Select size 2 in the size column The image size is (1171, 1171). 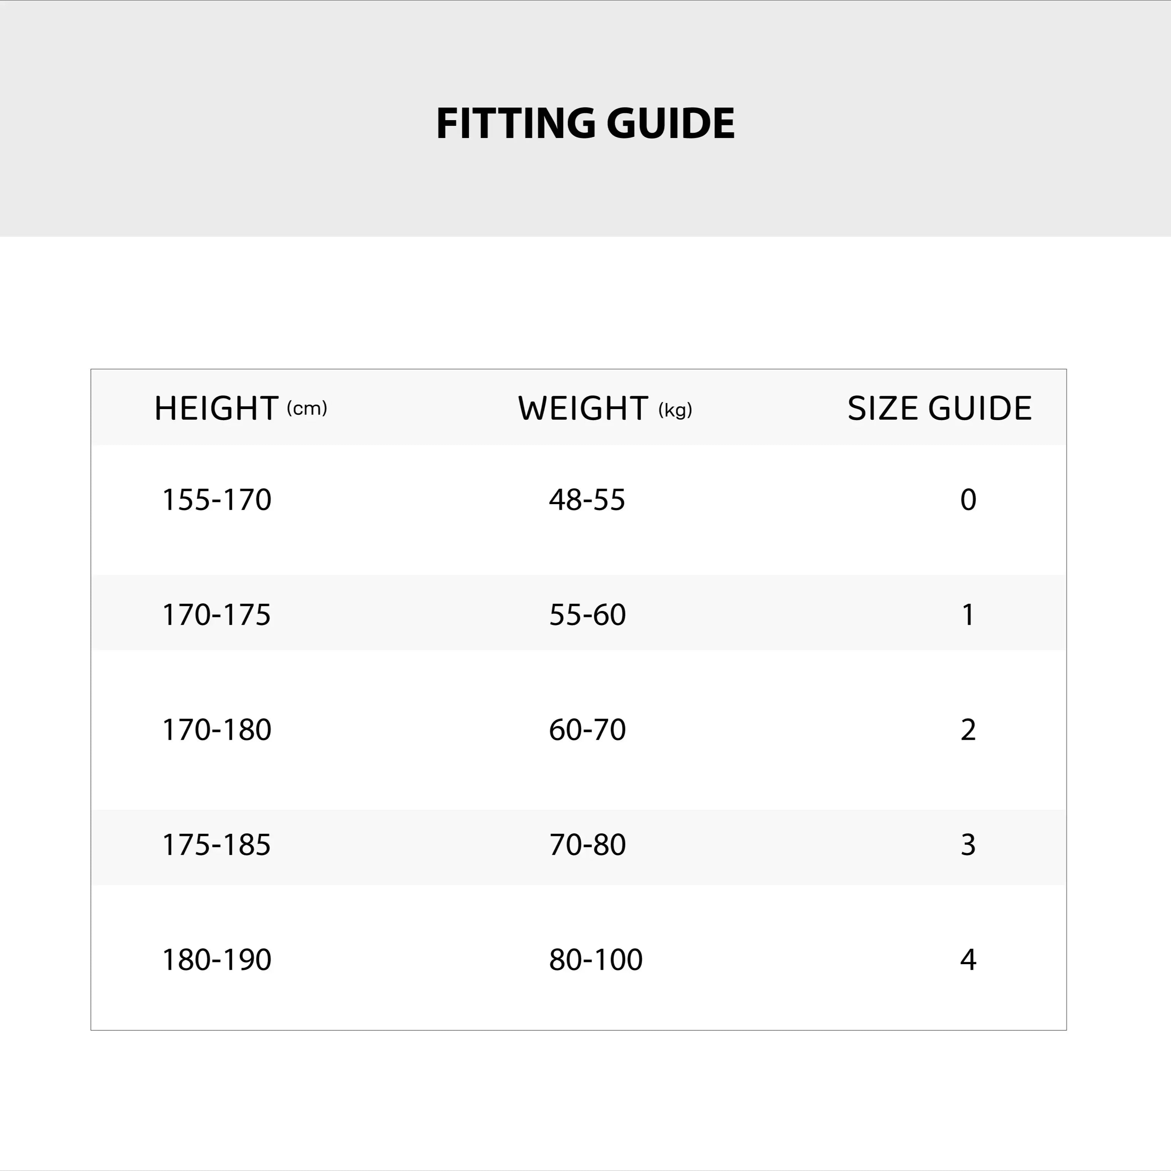point(968,729)
